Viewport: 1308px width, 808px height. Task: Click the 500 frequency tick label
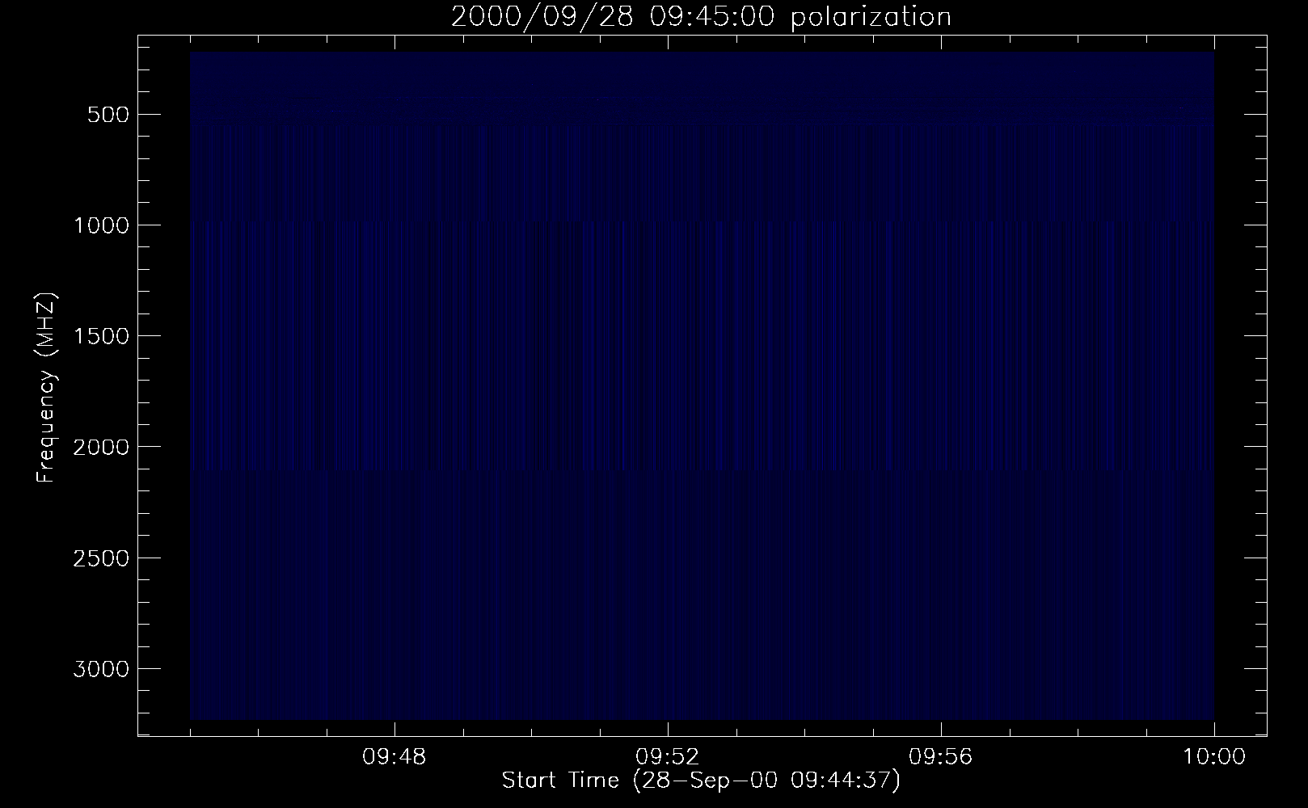click(105, 115)
